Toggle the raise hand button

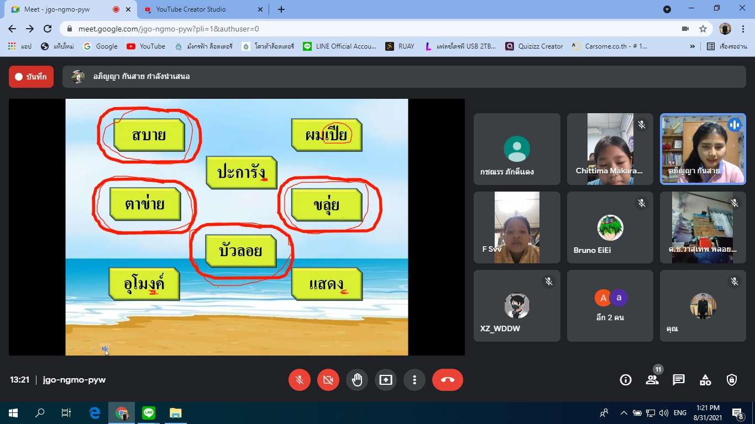click(x=357, y=380)
